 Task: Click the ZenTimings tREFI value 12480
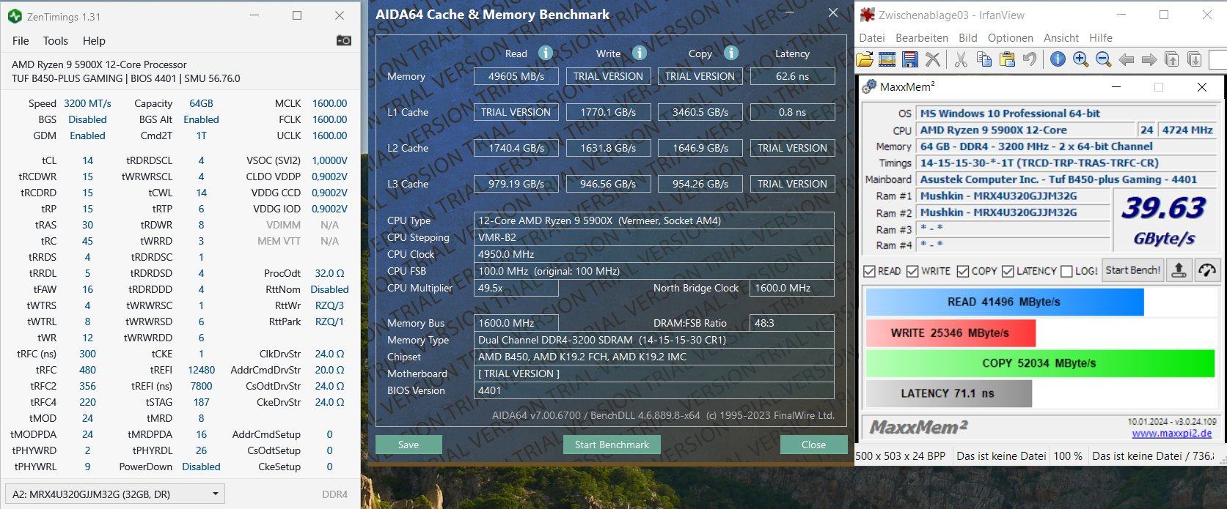pos(201,370)
